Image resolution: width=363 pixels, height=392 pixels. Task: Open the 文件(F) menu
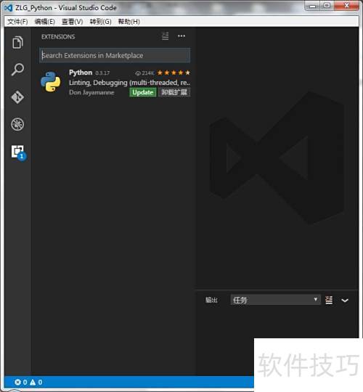pos(17,22)
